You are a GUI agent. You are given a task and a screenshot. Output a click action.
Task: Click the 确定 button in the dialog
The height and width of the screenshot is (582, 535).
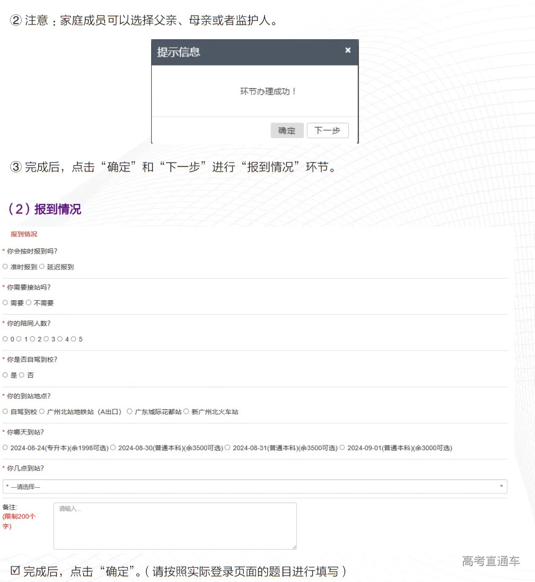click(287, 130)
